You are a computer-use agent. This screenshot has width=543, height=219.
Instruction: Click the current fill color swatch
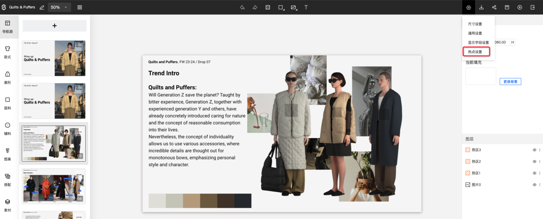pyautogui.click(x=481, y=76)
